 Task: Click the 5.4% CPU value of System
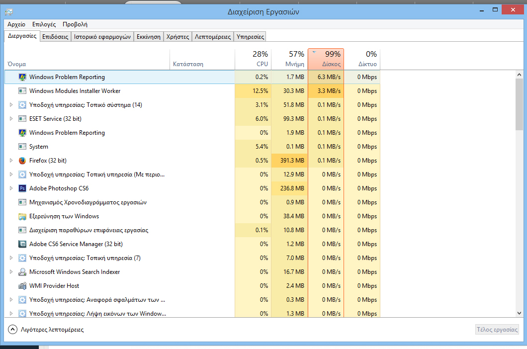point(253,147)
